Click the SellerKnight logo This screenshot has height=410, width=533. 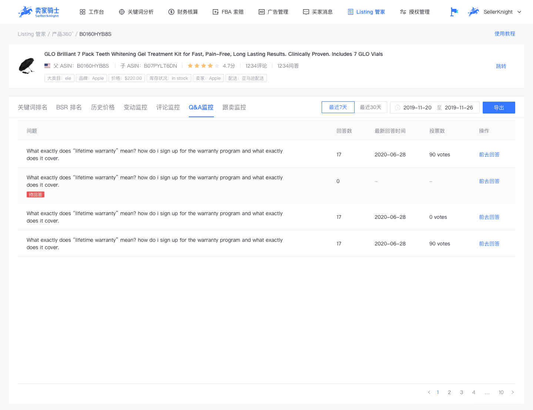tap(38, 12)
